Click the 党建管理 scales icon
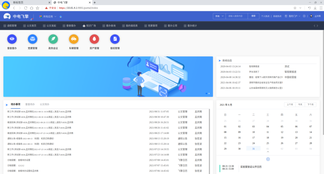 (32, 39)
